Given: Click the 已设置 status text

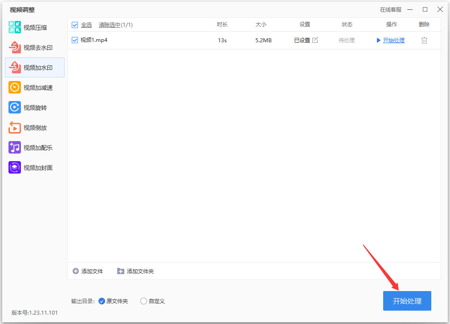Looking at the screenshot, I should [x=302, y=40].
